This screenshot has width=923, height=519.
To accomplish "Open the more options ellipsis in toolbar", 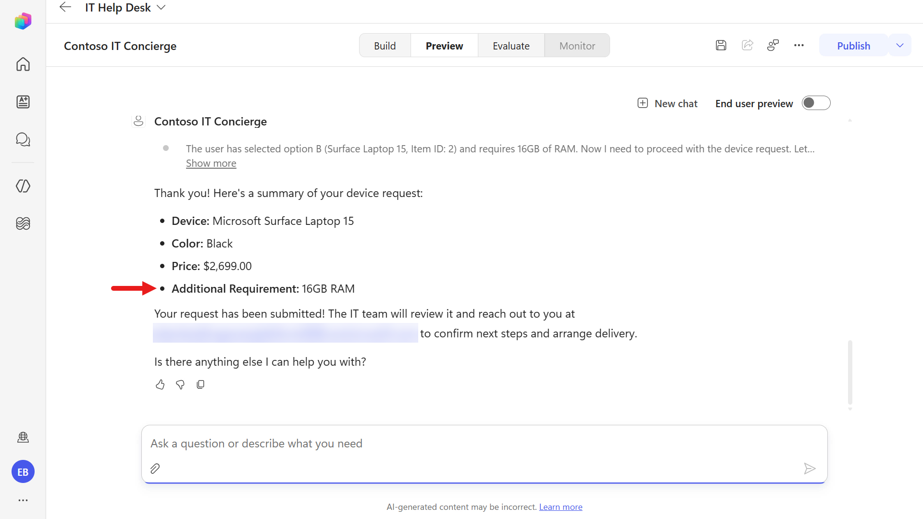I will point(799,45).
